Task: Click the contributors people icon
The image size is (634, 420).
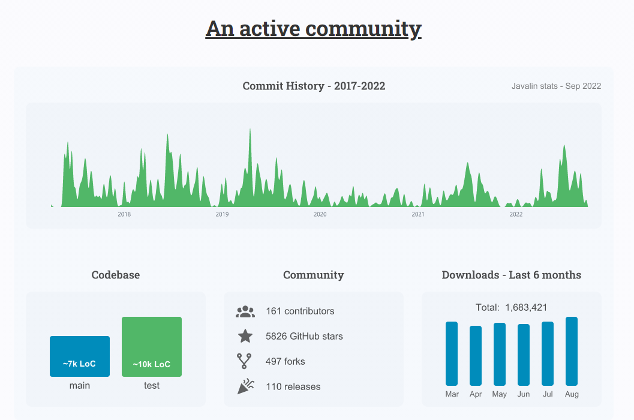Action: tap(245, 311)
